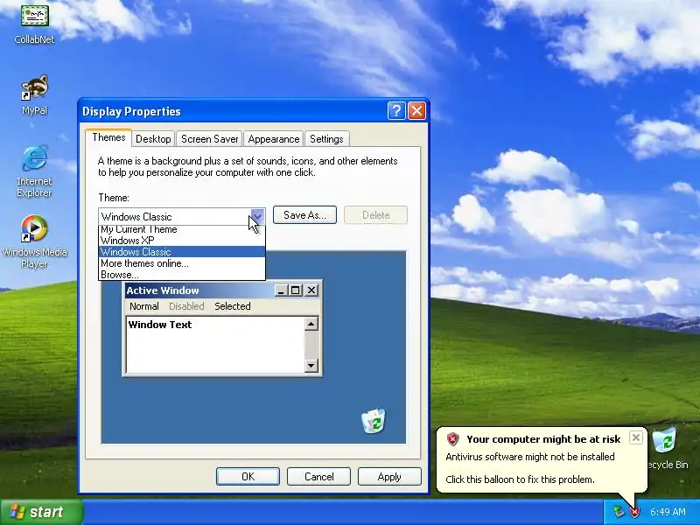This screenshot has height=525, width=700.
Task: Click the Cancel button
Action: pos(318,476)
